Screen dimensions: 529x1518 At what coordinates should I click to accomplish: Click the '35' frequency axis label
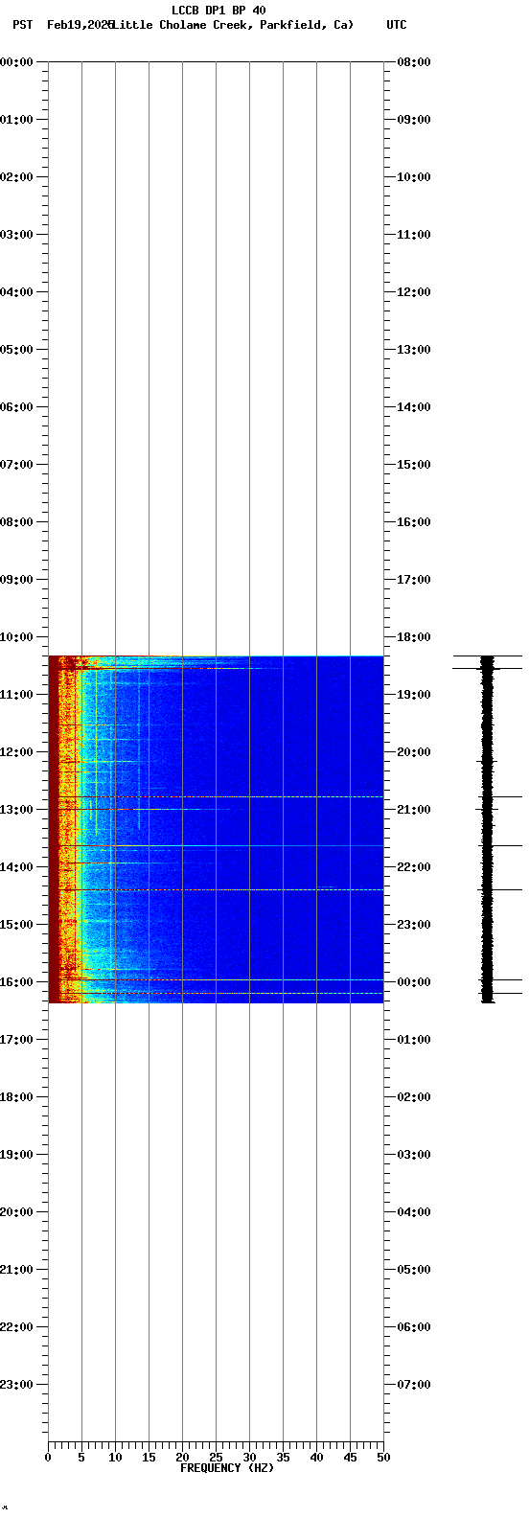click(x=283, y=1458)
